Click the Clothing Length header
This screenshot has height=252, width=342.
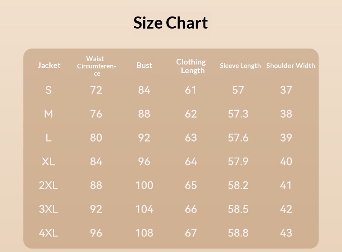[x=191, y=66]
